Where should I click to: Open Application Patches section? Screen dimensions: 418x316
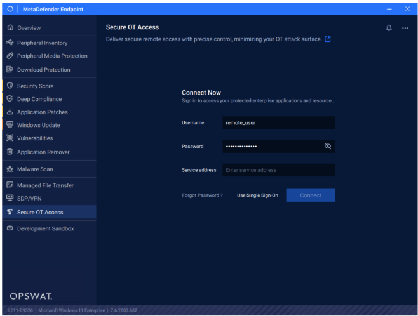coord(50,112)
